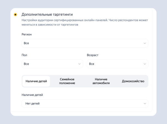
Task: Click the chevron arrow in Нет детей field
Action: click(144, 104)
